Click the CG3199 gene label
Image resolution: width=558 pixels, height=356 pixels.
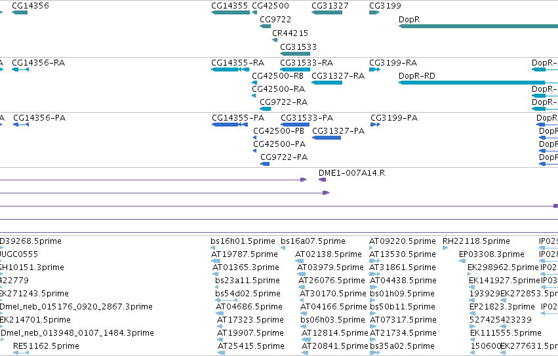pyautogui.click(x=385, y=6)
